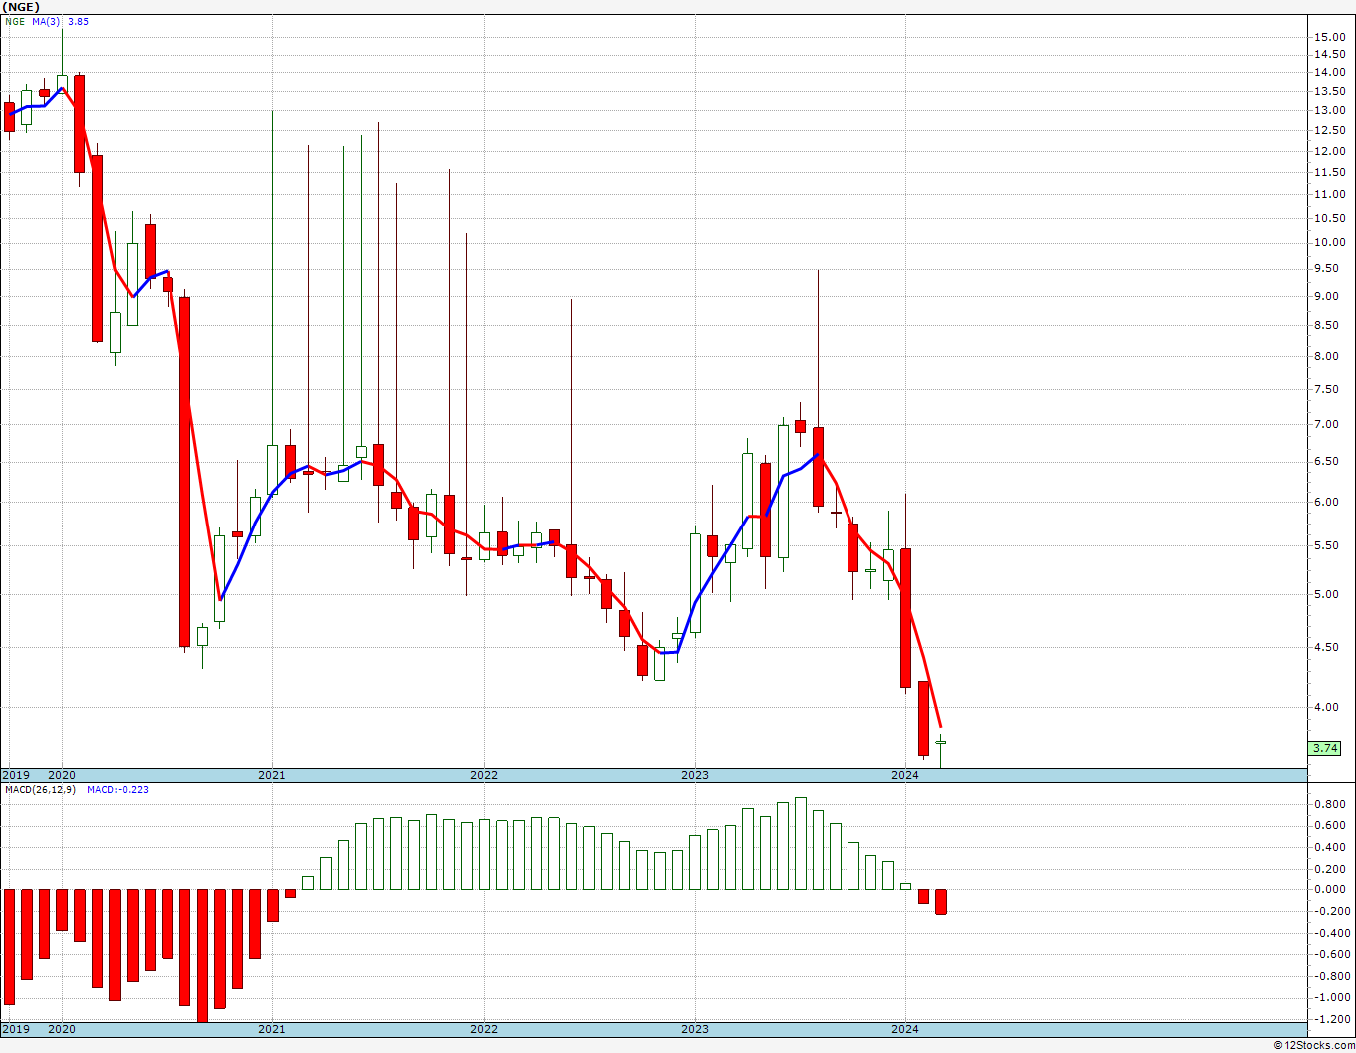The width and height of the screenshot is (1356, 1053).
Task: Click the 3.74 current price tag
Action: (1325, 748)
